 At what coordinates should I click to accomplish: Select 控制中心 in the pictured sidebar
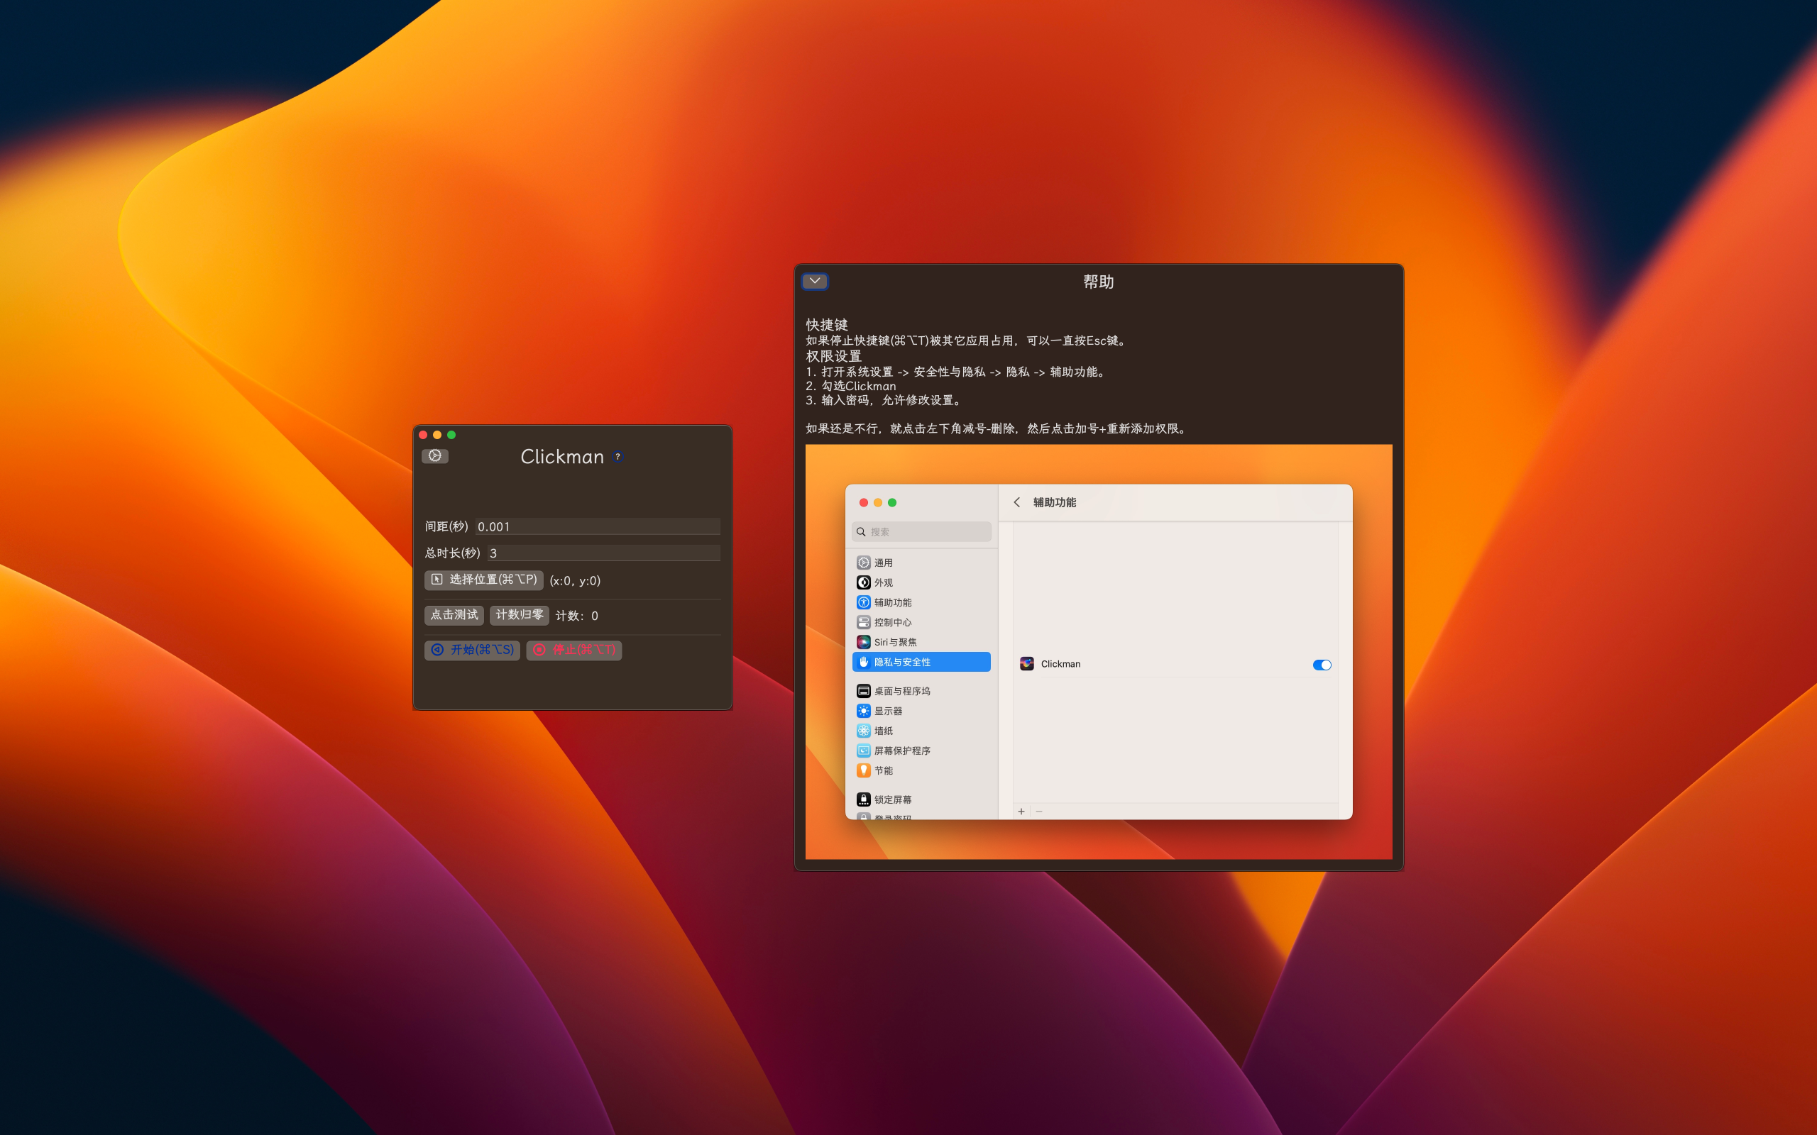(x=892, y=622)
